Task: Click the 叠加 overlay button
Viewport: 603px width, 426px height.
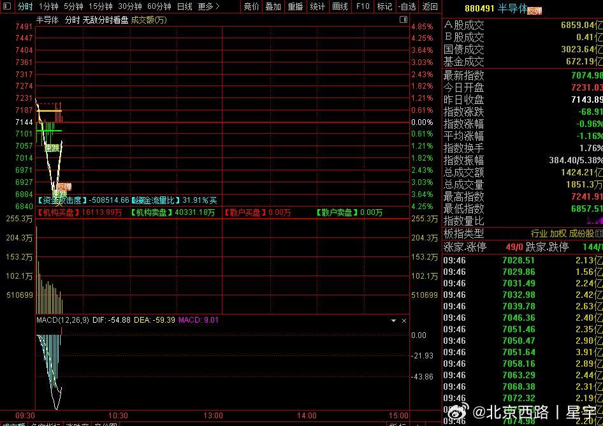Action: pyautogui.click(x=273, y=6)
